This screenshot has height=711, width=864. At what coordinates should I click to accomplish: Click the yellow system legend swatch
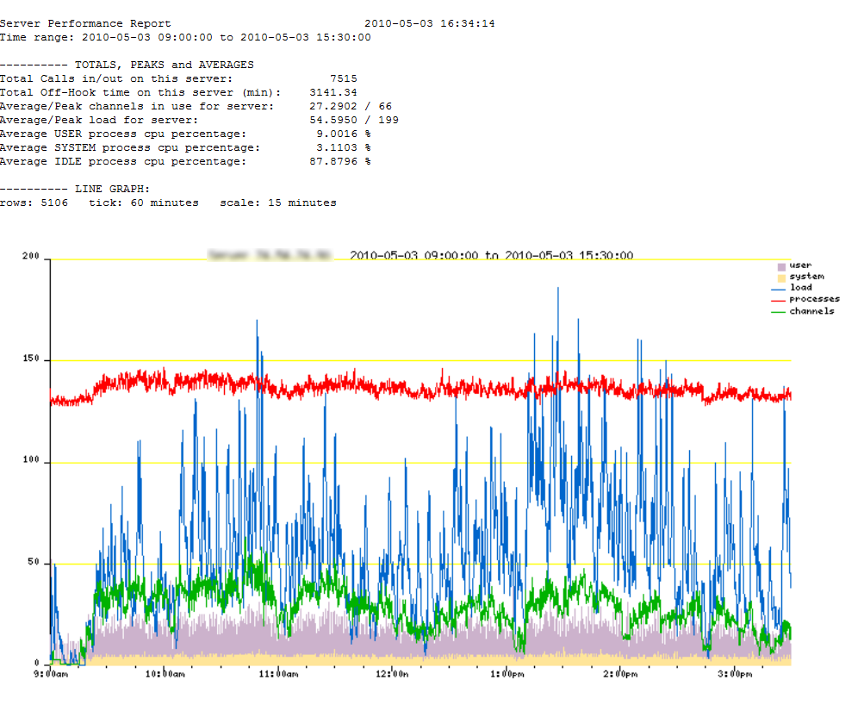781,278
